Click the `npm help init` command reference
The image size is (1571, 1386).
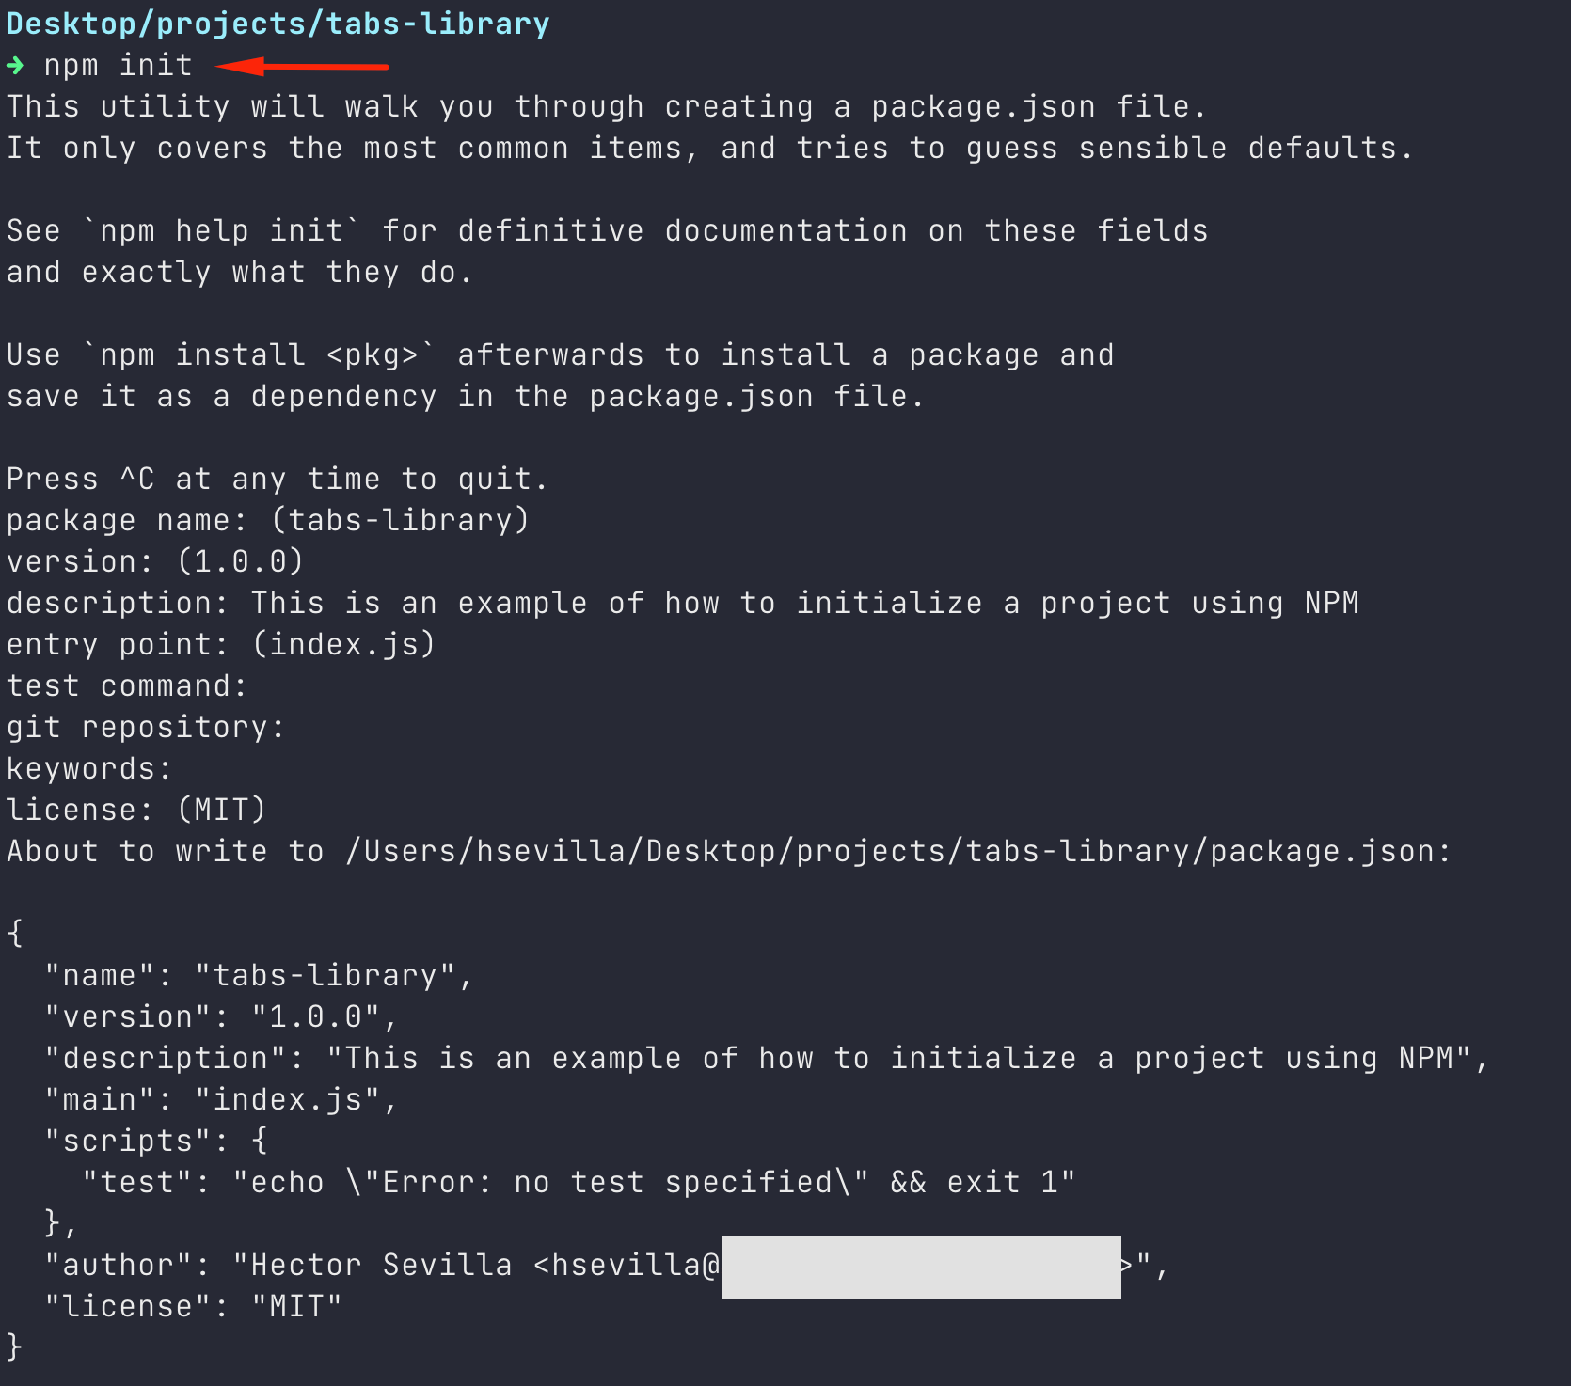tap(222, 231)
